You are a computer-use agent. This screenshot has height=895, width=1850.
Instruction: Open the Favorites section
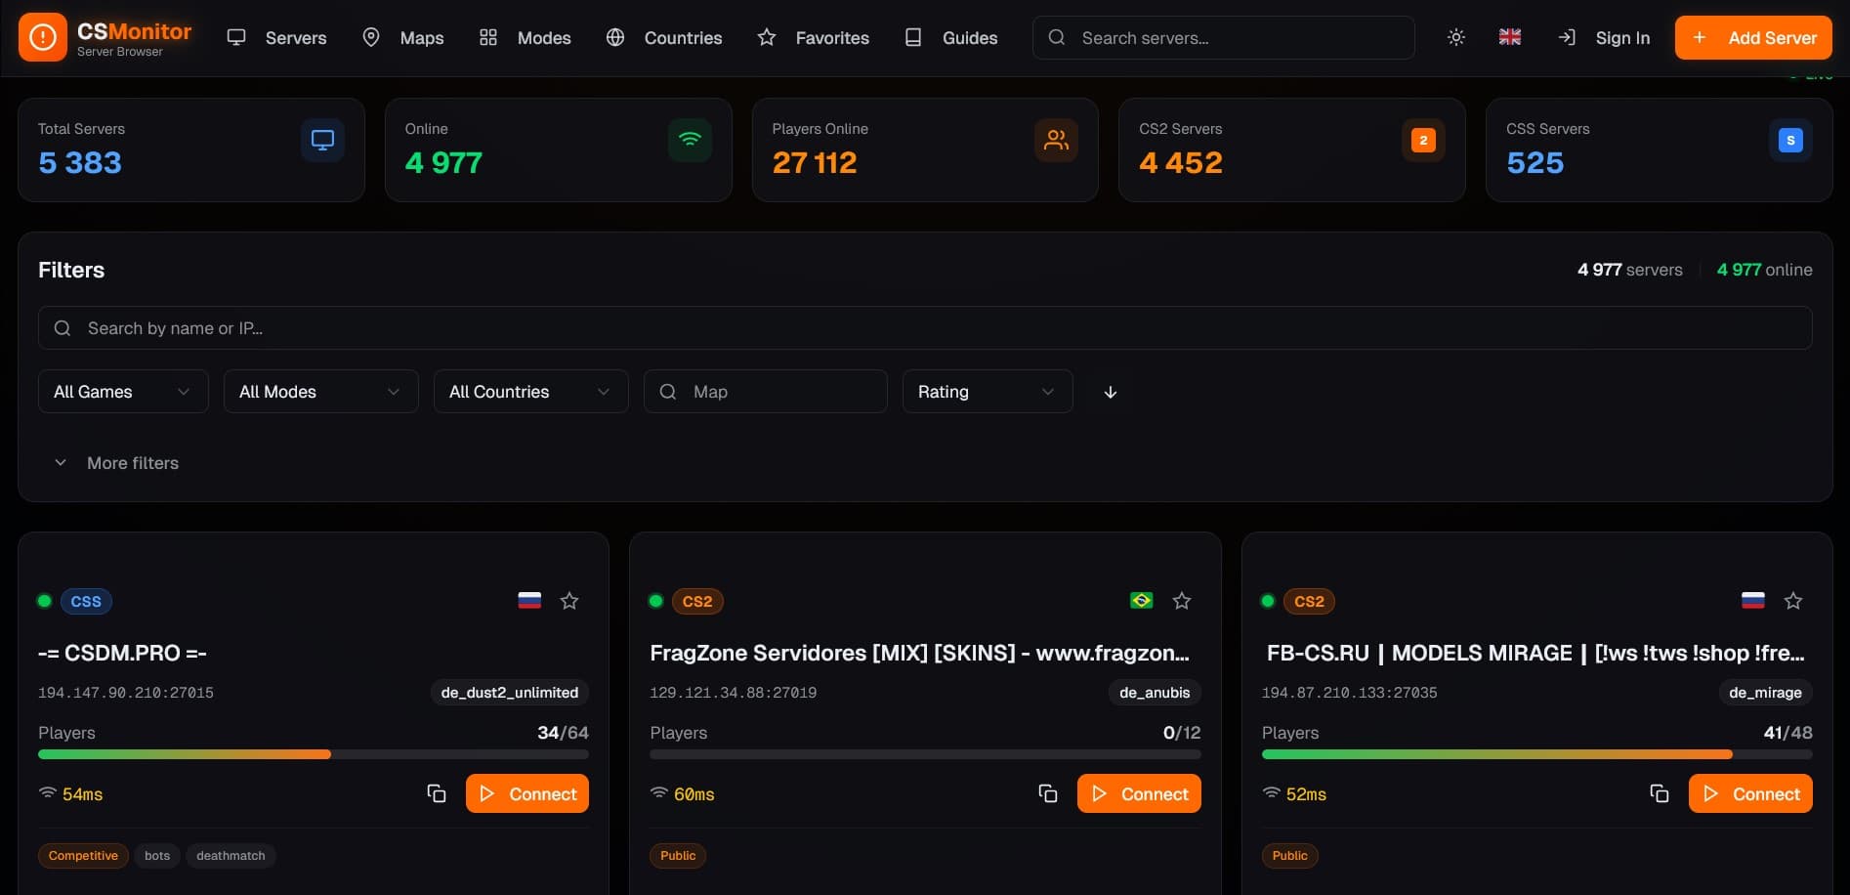[x=813, y=37]
